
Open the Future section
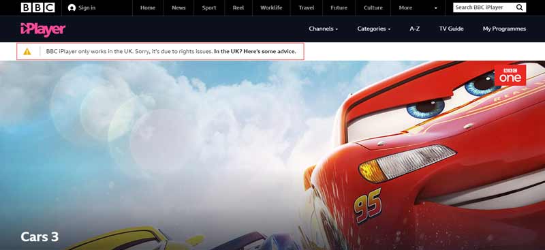click(339, 7)
